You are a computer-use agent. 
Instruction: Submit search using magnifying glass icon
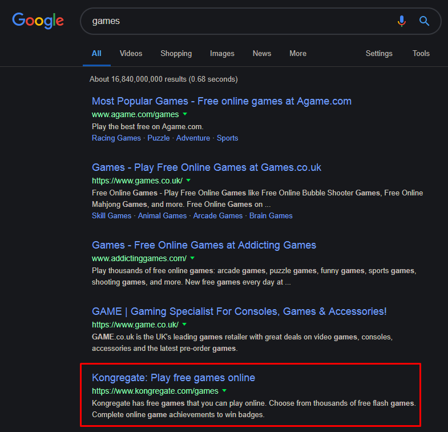pyautogui.click(x=424, y=21)
